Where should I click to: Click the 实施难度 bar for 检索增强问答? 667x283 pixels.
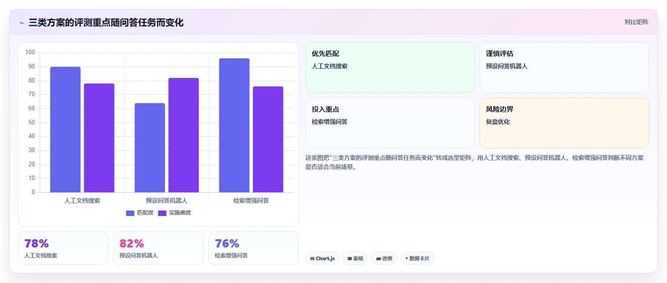(268, 139)
